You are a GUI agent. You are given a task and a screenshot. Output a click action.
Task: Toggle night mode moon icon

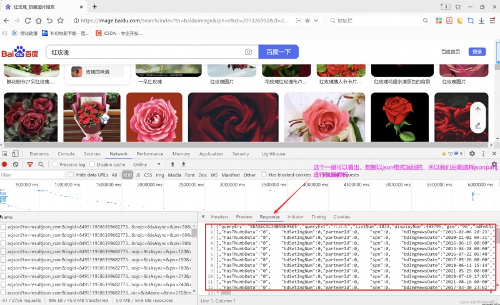click(x=460, y=21)
